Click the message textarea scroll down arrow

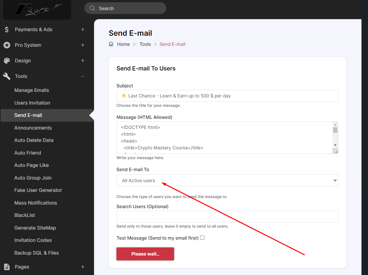click(335, 145)
